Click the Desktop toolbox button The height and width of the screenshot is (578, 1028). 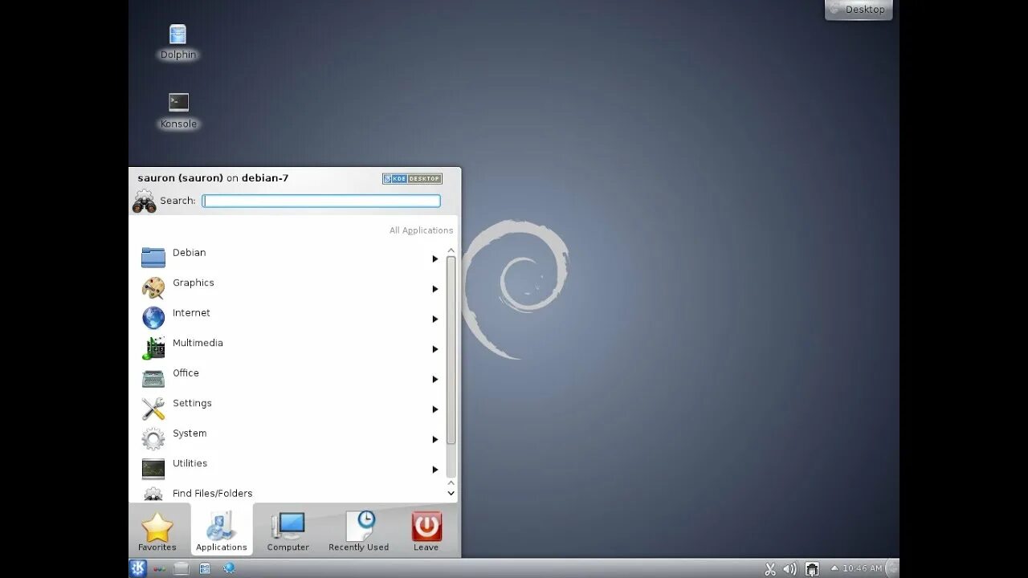pyautogui.click(x=859, y=10)
